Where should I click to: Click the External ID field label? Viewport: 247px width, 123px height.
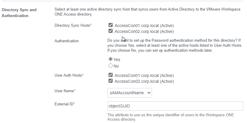(x=65, y=104)
